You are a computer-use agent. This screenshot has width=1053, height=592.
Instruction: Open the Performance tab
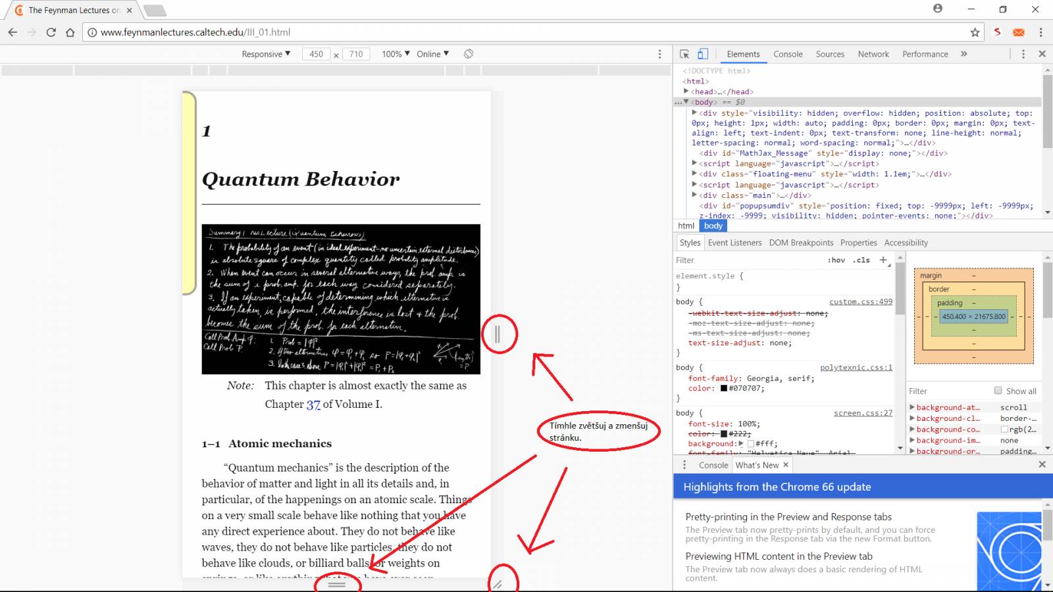click(925, 54)
